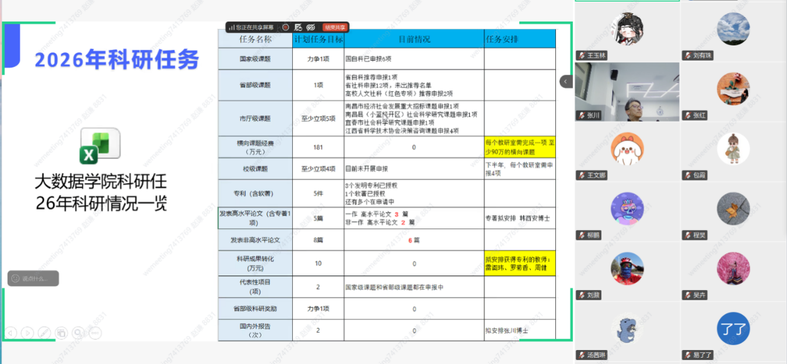
Task: Click the magnifier zoom icon in slideshow controls
Action: tap(78, 333)
